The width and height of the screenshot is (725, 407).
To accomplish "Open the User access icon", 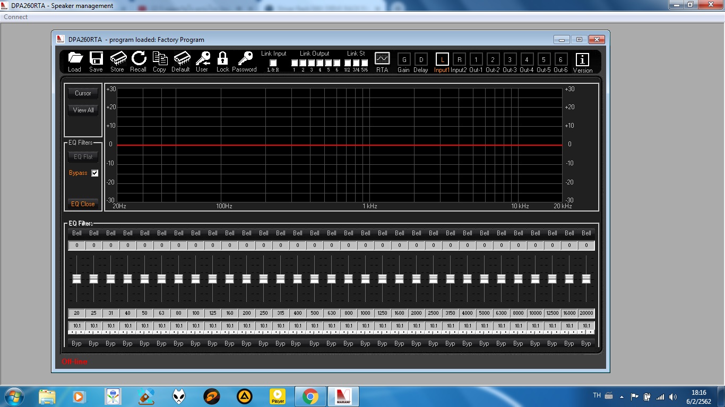I will 202,61.
